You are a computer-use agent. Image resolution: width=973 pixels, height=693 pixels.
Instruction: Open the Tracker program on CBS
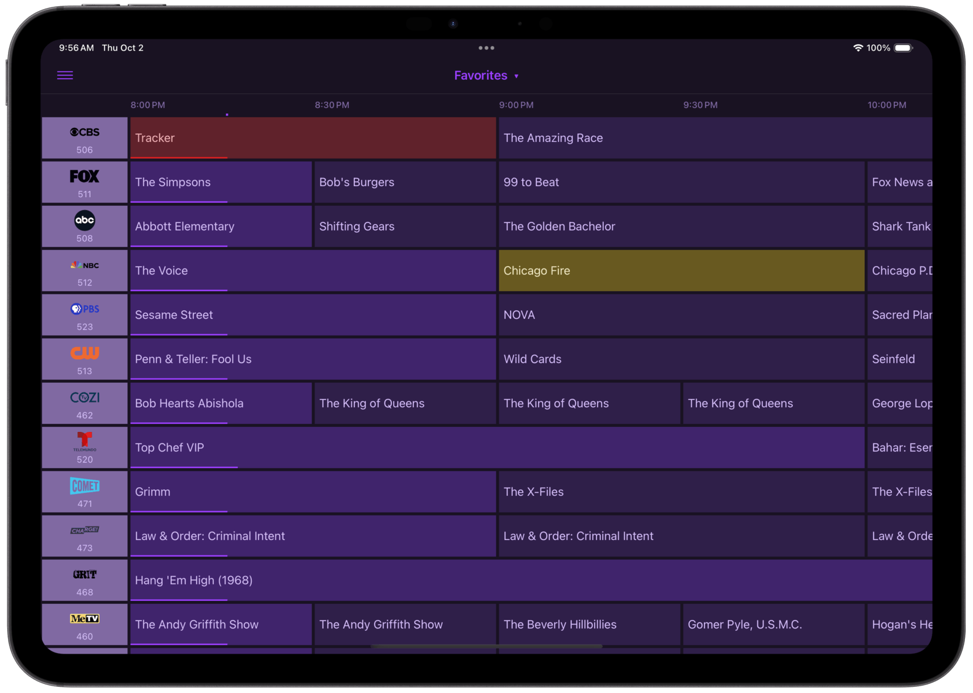point(313,138)
